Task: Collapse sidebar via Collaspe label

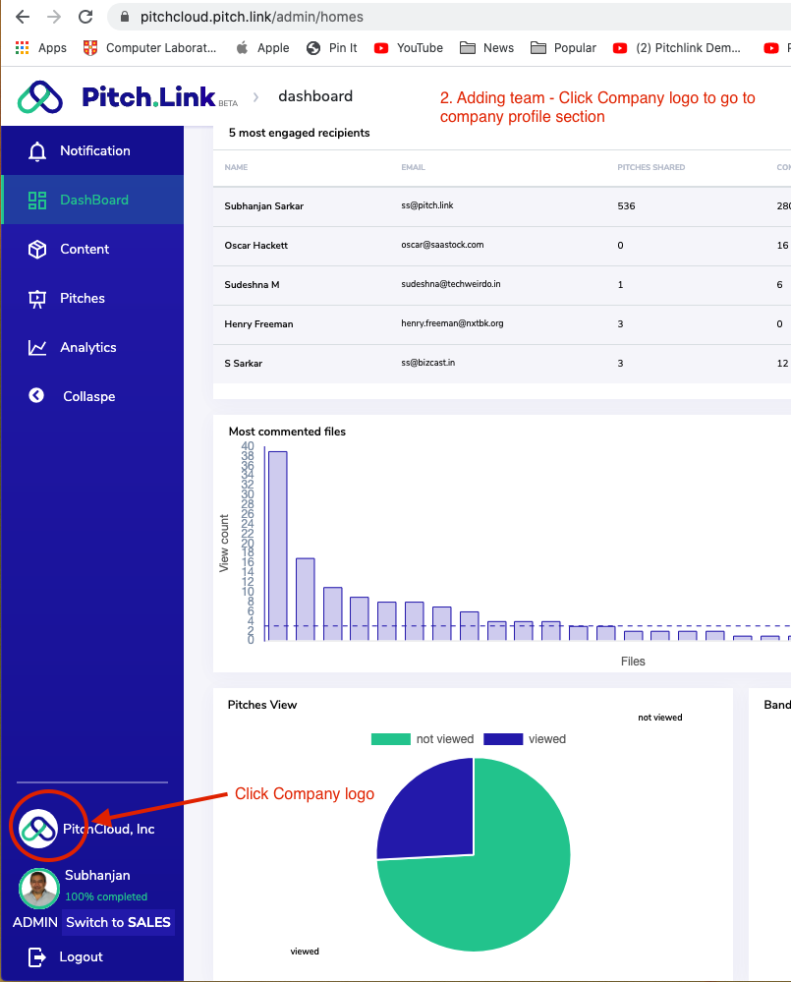Action: (88, 396)
